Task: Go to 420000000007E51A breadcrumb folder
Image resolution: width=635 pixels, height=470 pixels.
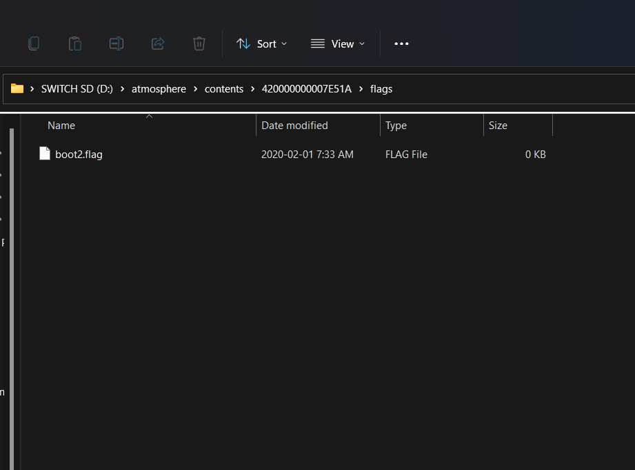Action: (x=307, y=89)
